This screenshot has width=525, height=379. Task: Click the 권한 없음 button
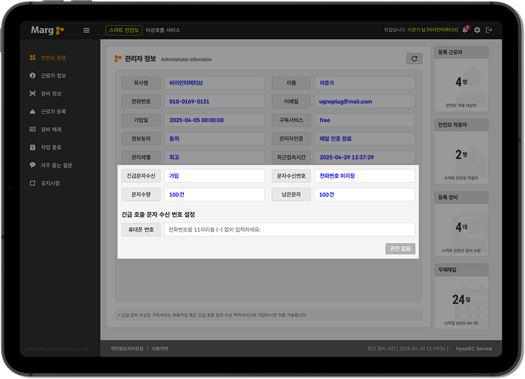(400, 248)
